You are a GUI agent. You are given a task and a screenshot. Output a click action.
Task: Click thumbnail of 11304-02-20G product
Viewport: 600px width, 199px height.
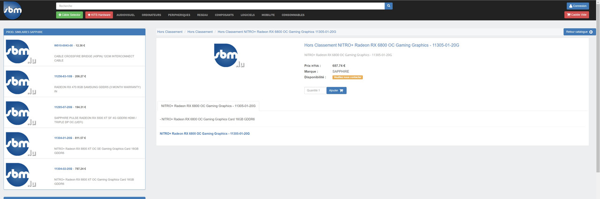[x=21, y=175]
